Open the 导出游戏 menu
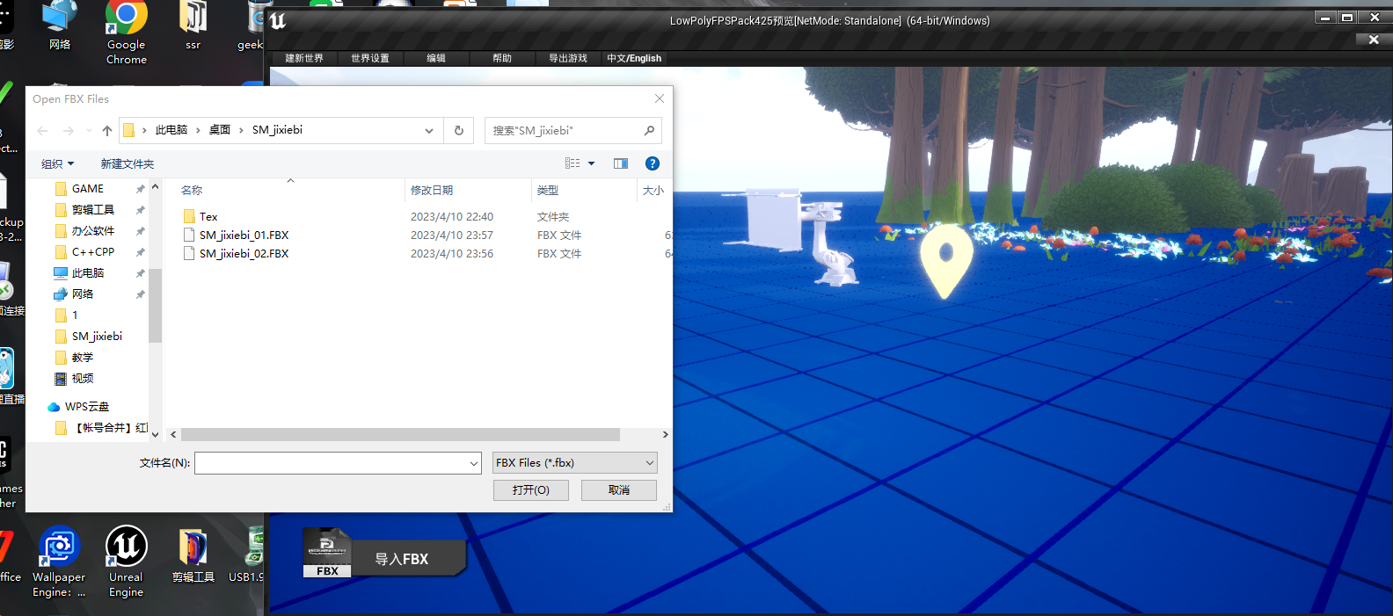Screen dimensions: 1393x616 [x=568, y=58]
